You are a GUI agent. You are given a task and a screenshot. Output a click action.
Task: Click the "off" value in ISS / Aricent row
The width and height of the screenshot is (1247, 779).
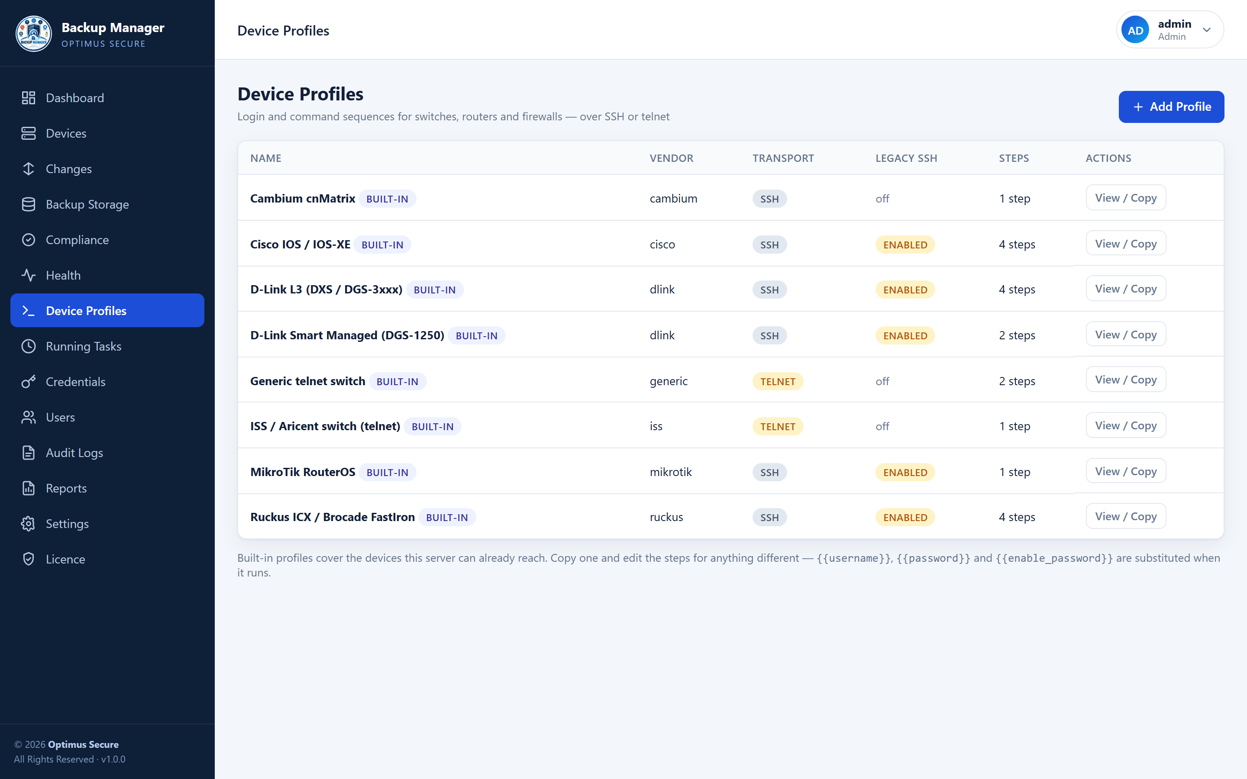click(x=882, y=426)
